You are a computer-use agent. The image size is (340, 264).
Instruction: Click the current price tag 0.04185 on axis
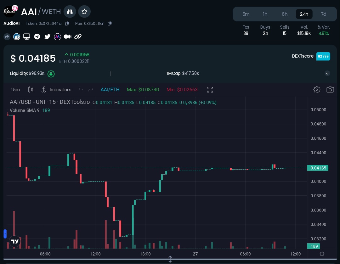318,168
